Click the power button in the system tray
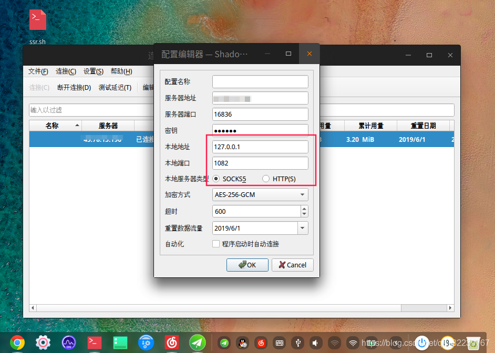 (x=422, y=342)
